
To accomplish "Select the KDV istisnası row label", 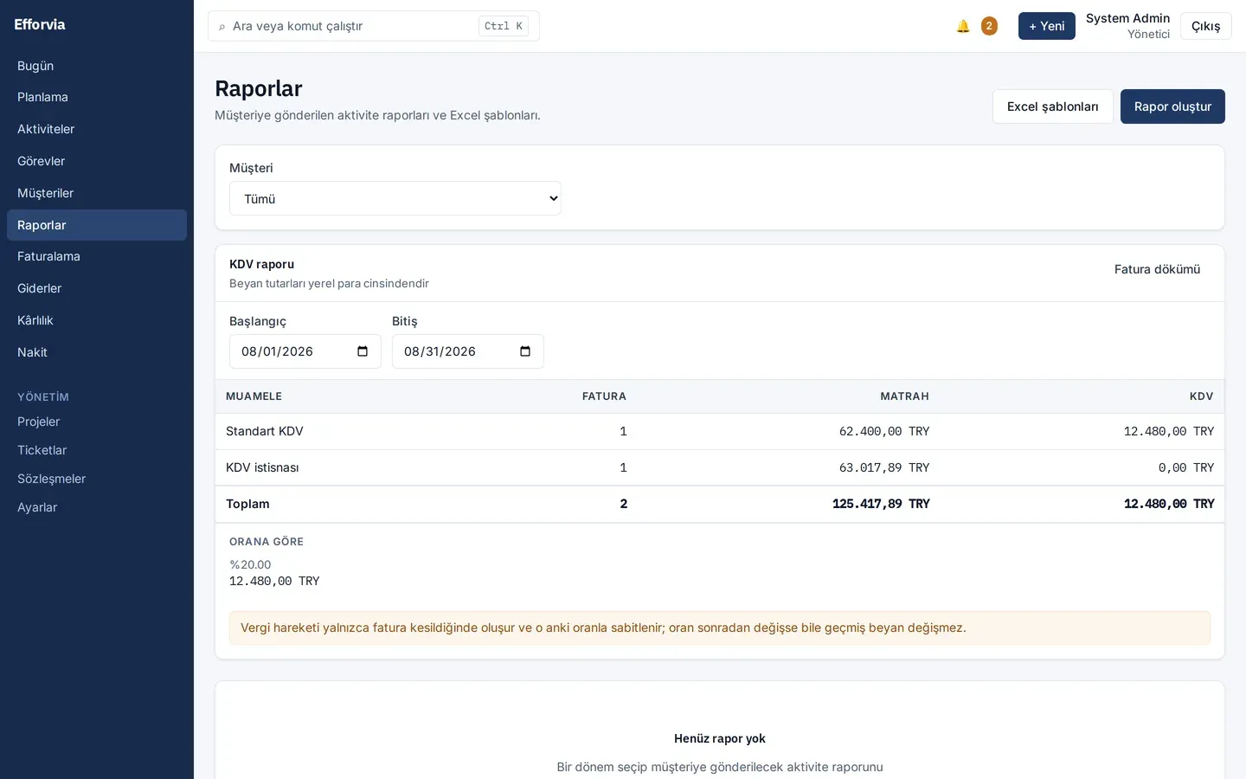I will (x=262, y=467).
